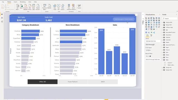Switch to Report view in left sidebar
This screenshot has width=178, height=100.
pyautogui.click(x=2, y=14)
